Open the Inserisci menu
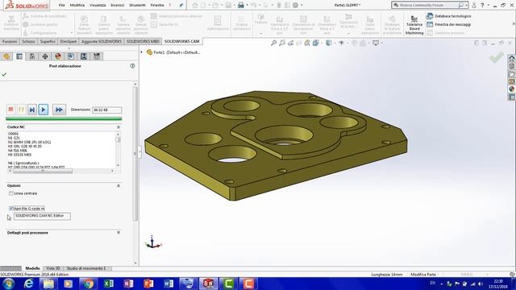Image resolution: width=516 pixels, height=290 pixels. 117,5
